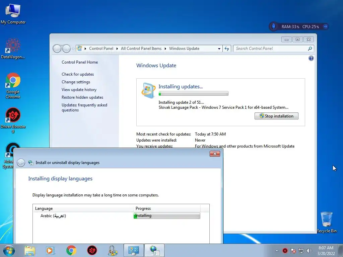Refresh the Control Panel address bar
Screen dimensions: 343x257
227,49
